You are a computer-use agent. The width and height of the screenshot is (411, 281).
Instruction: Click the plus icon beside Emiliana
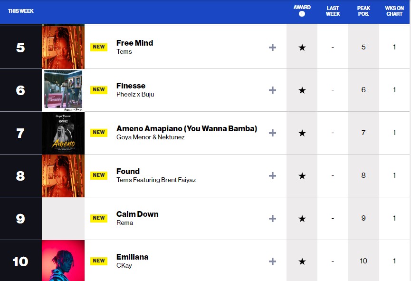(x=272, y=262)
